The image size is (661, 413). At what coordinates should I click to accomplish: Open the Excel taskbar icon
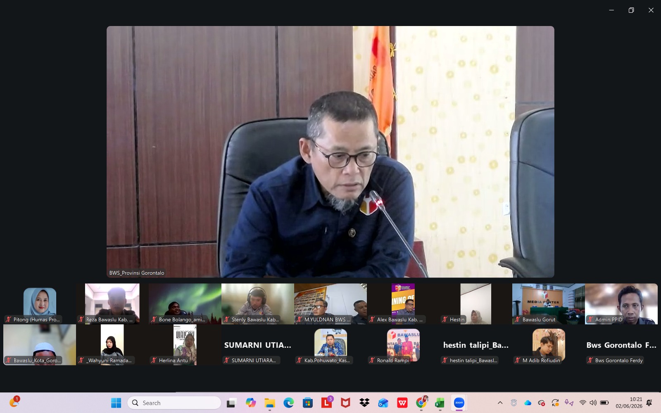(440, 403)
